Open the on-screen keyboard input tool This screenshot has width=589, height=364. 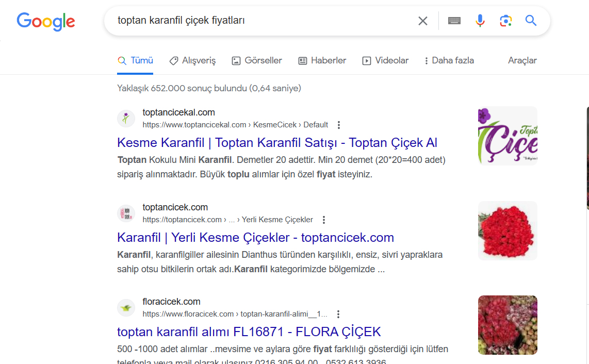[454, 21]
